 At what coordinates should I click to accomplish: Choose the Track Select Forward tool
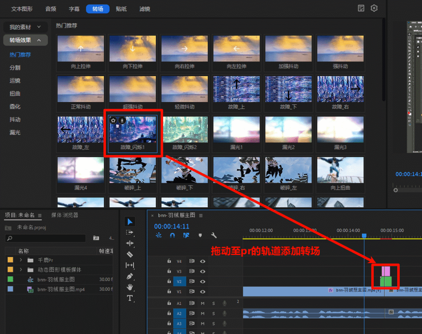click(x=130, y=232)
